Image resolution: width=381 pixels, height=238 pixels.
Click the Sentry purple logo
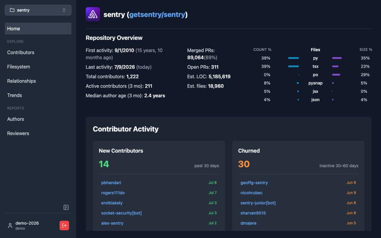click(93, 14)
